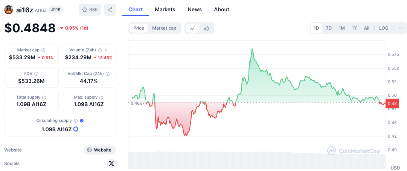Open the News tab
Screen dimensions: 407x171
coord(195,10)
